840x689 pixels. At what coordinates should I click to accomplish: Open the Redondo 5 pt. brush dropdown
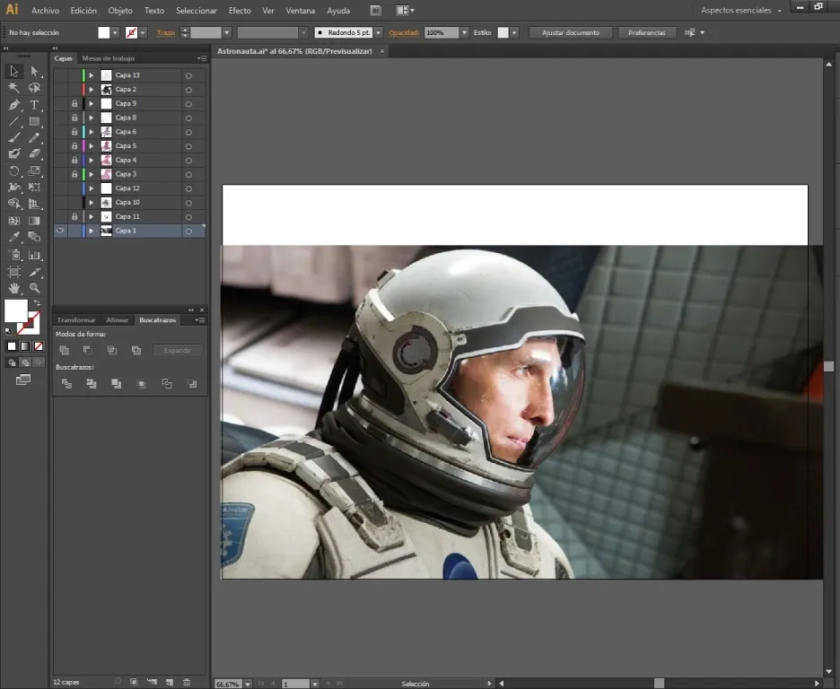click(378, 32)
